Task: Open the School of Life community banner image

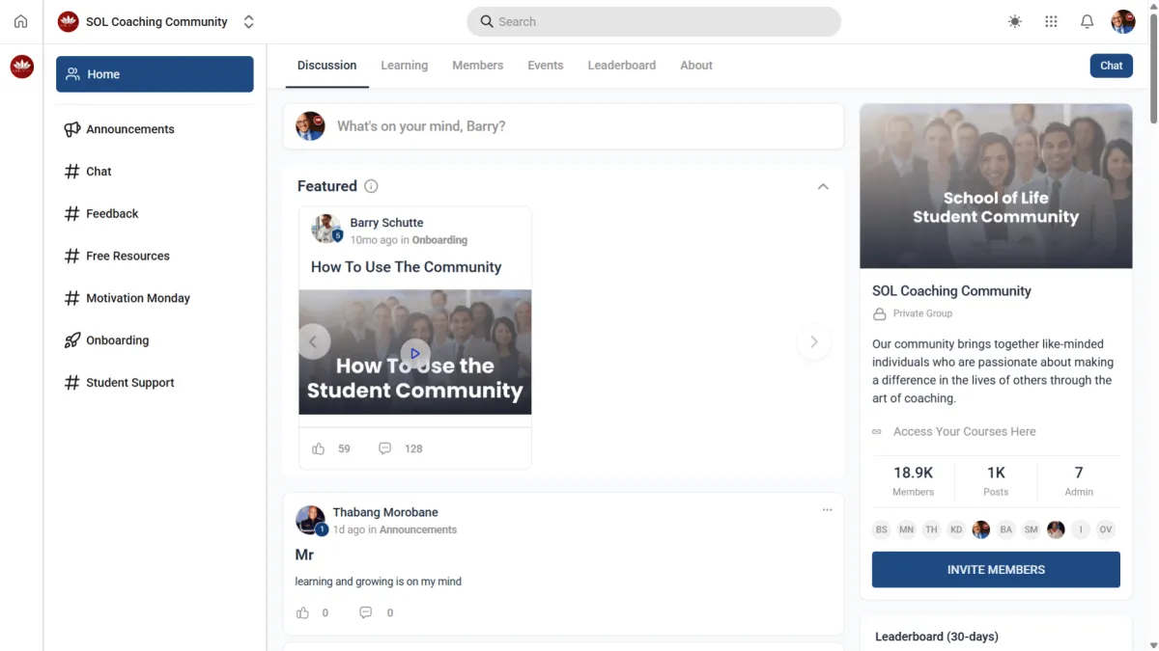Action: pyautogui.click(x=996, y=186)
